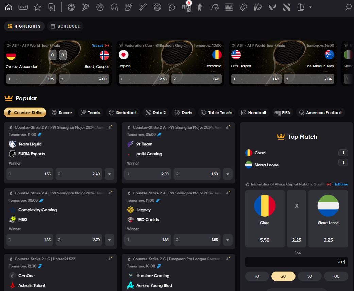
Task: Pick Chad to win at 5.50
Action: tap(265, 219)
